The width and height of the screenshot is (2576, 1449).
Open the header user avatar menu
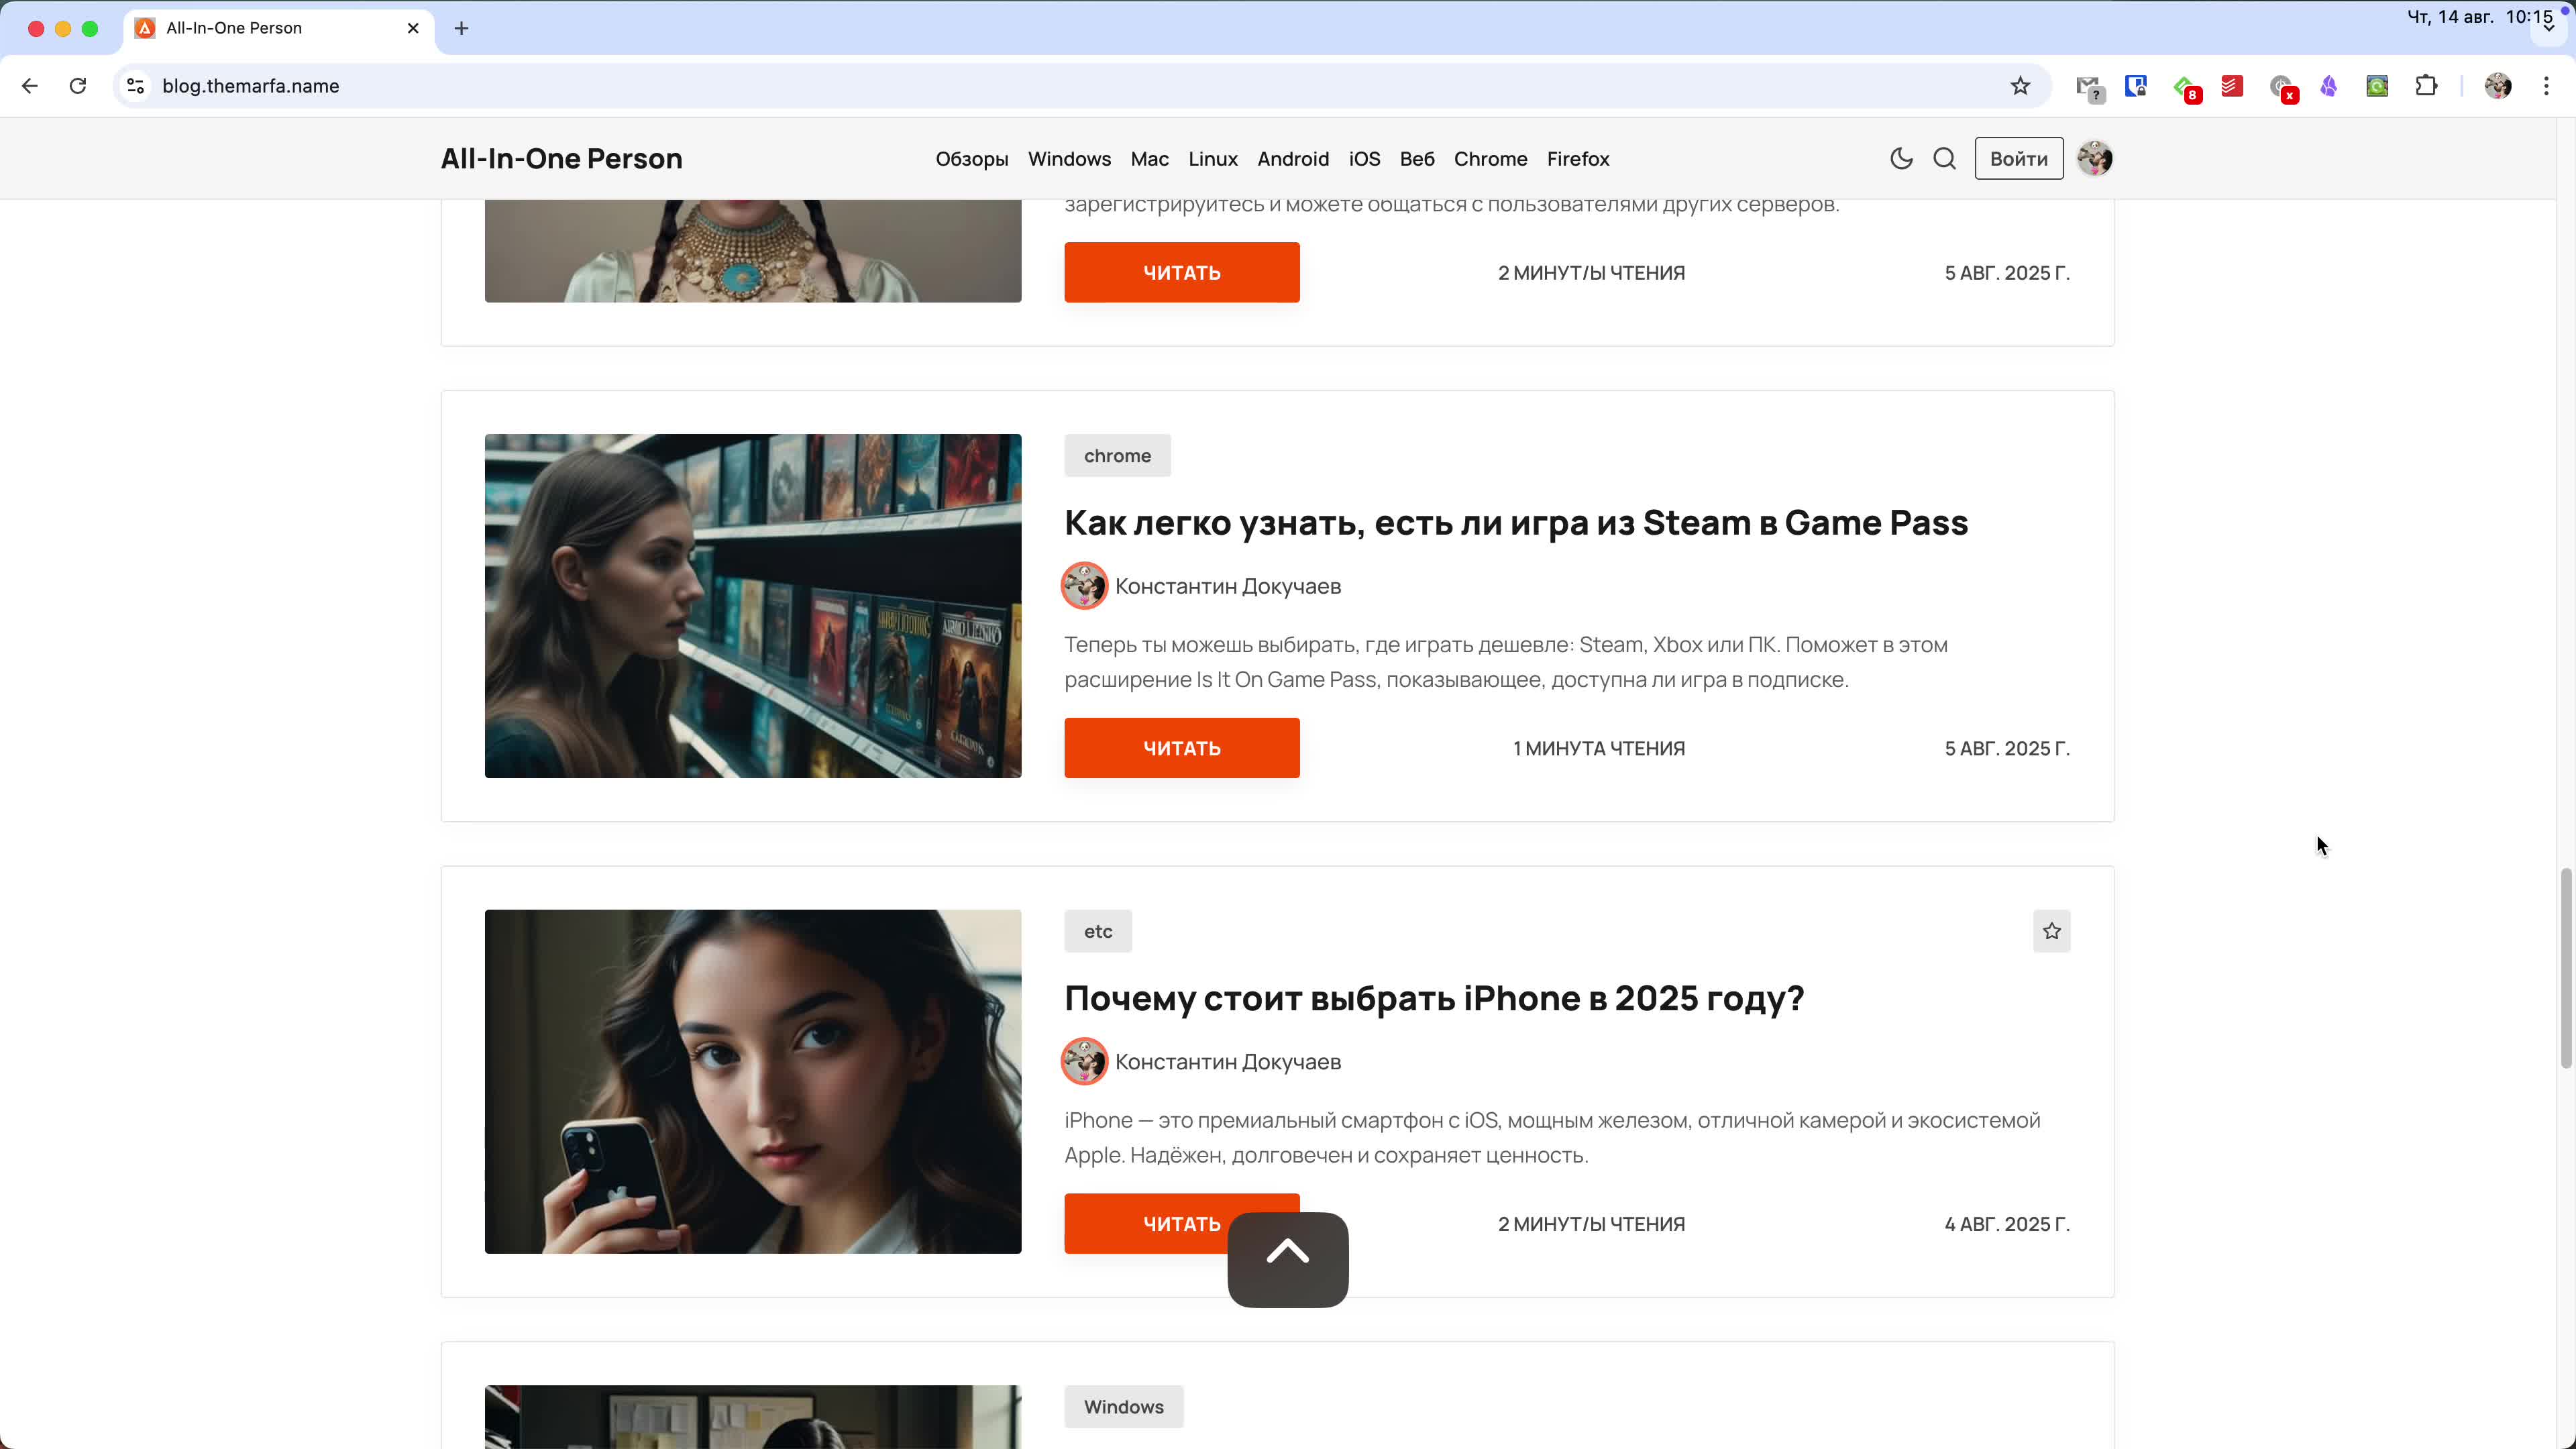tap(2094, 159)
